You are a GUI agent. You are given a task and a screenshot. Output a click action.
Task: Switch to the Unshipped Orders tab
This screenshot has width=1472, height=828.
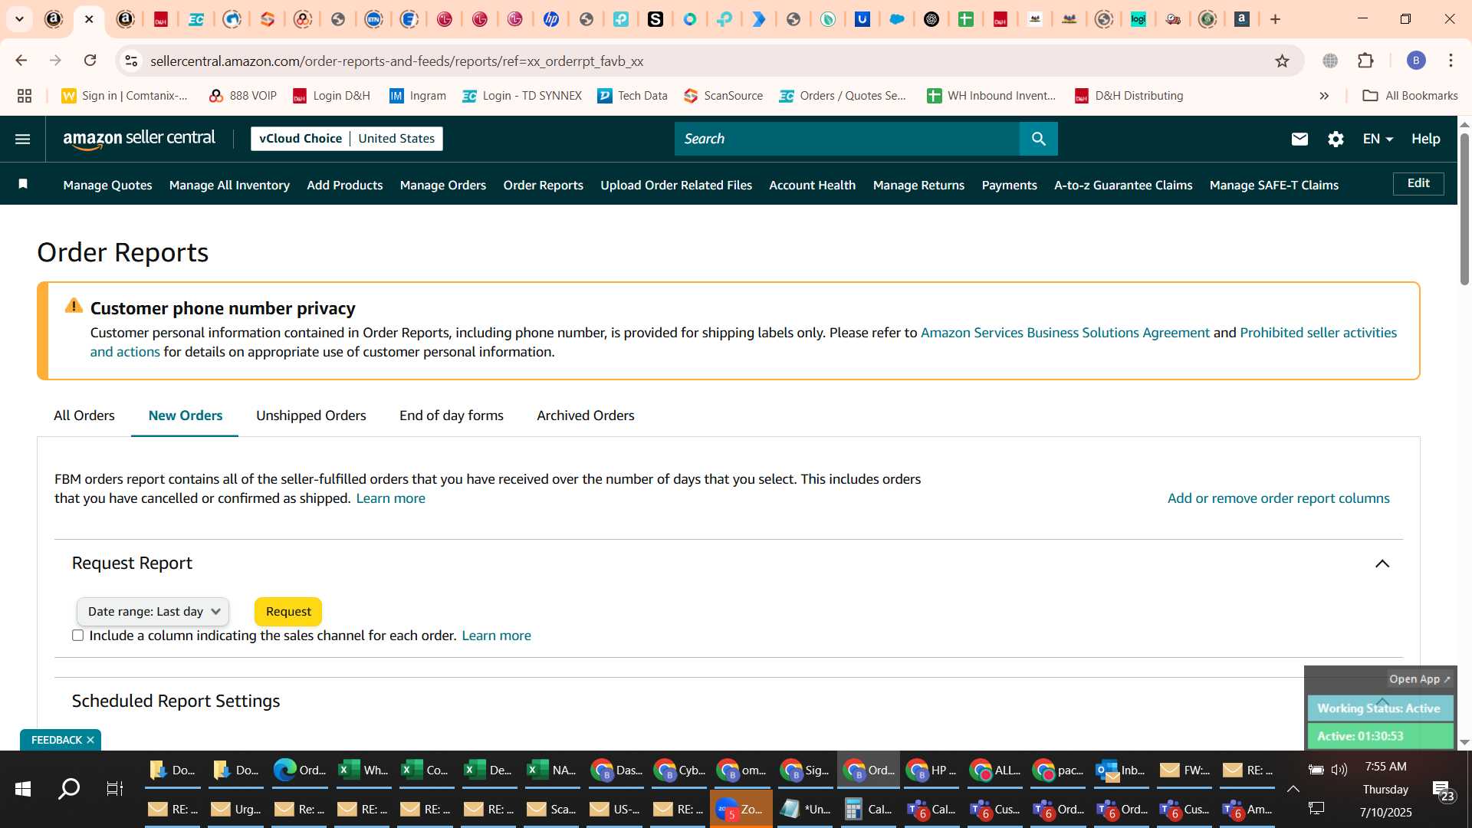click(311, 416)
